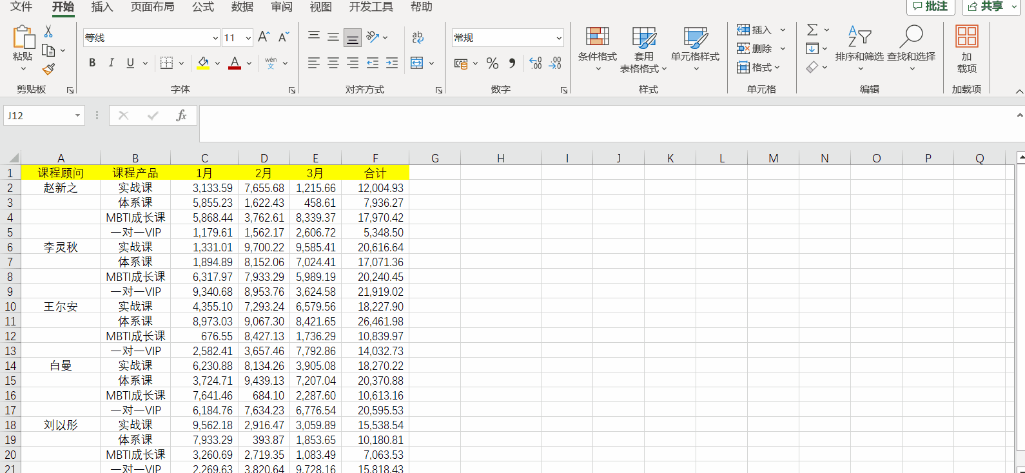Apply the yellow fill color swatch
Image resolution: width=1025 pixels, height=473 pixels.
[203, 63]
